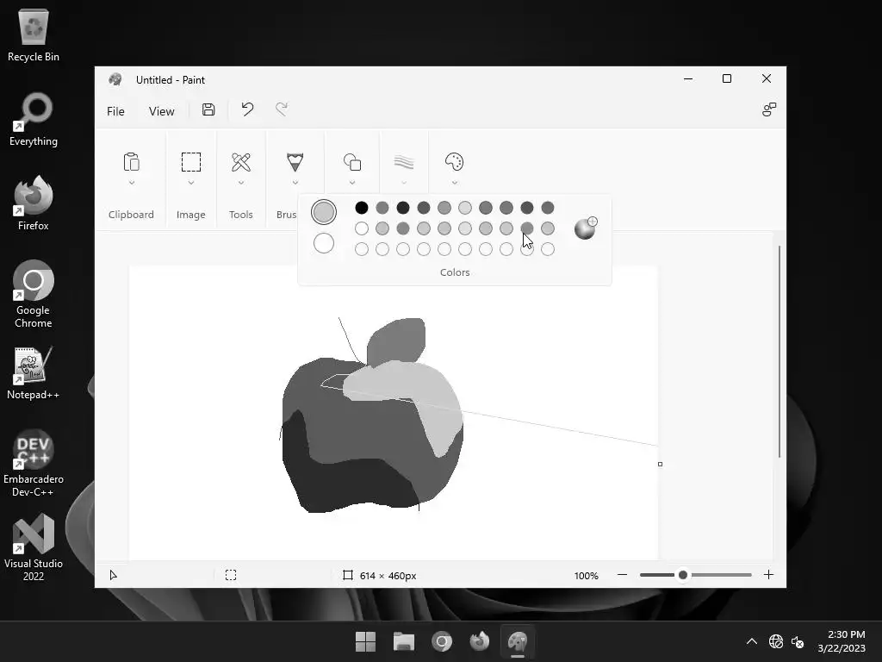Expand the Tools group chevron
This screenshot has height=662, width=882.
(241, 183)
